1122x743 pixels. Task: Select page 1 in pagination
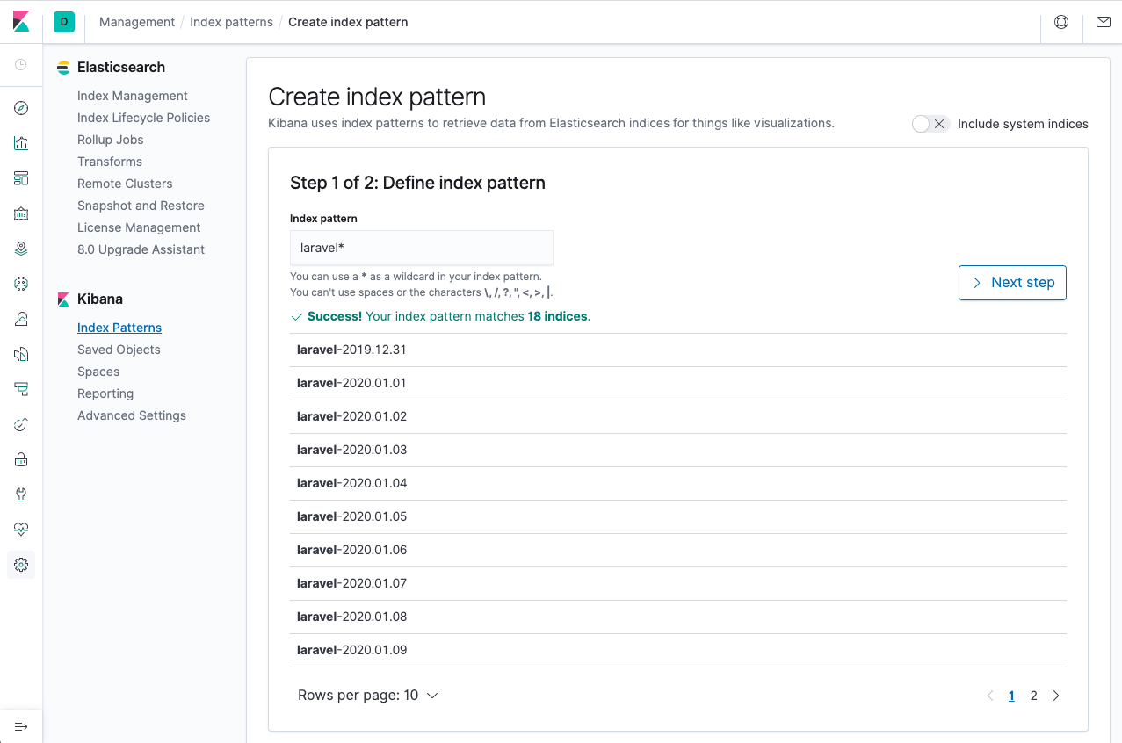click(1011, 696)
